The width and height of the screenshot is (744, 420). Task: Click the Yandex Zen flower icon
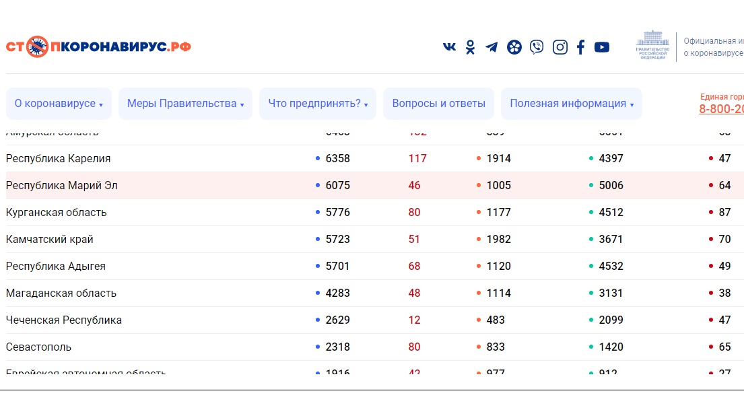coord(514,46)
